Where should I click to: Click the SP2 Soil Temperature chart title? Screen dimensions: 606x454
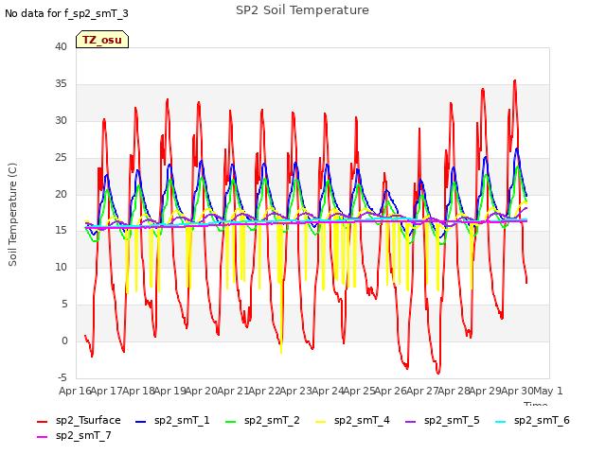click(x=302, y=10)
